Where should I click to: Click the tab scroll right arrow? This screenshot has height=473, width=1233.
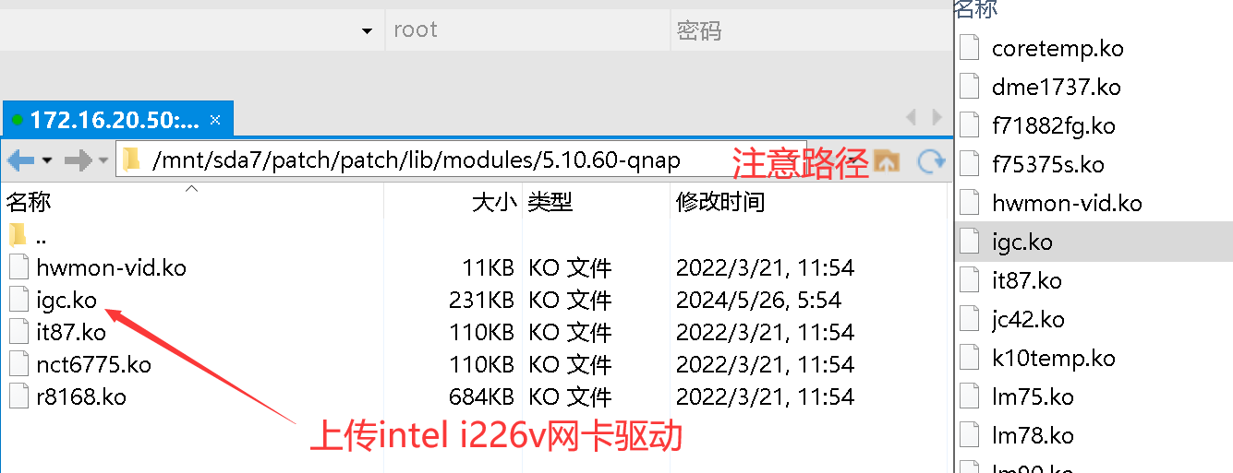click(937, 118)
